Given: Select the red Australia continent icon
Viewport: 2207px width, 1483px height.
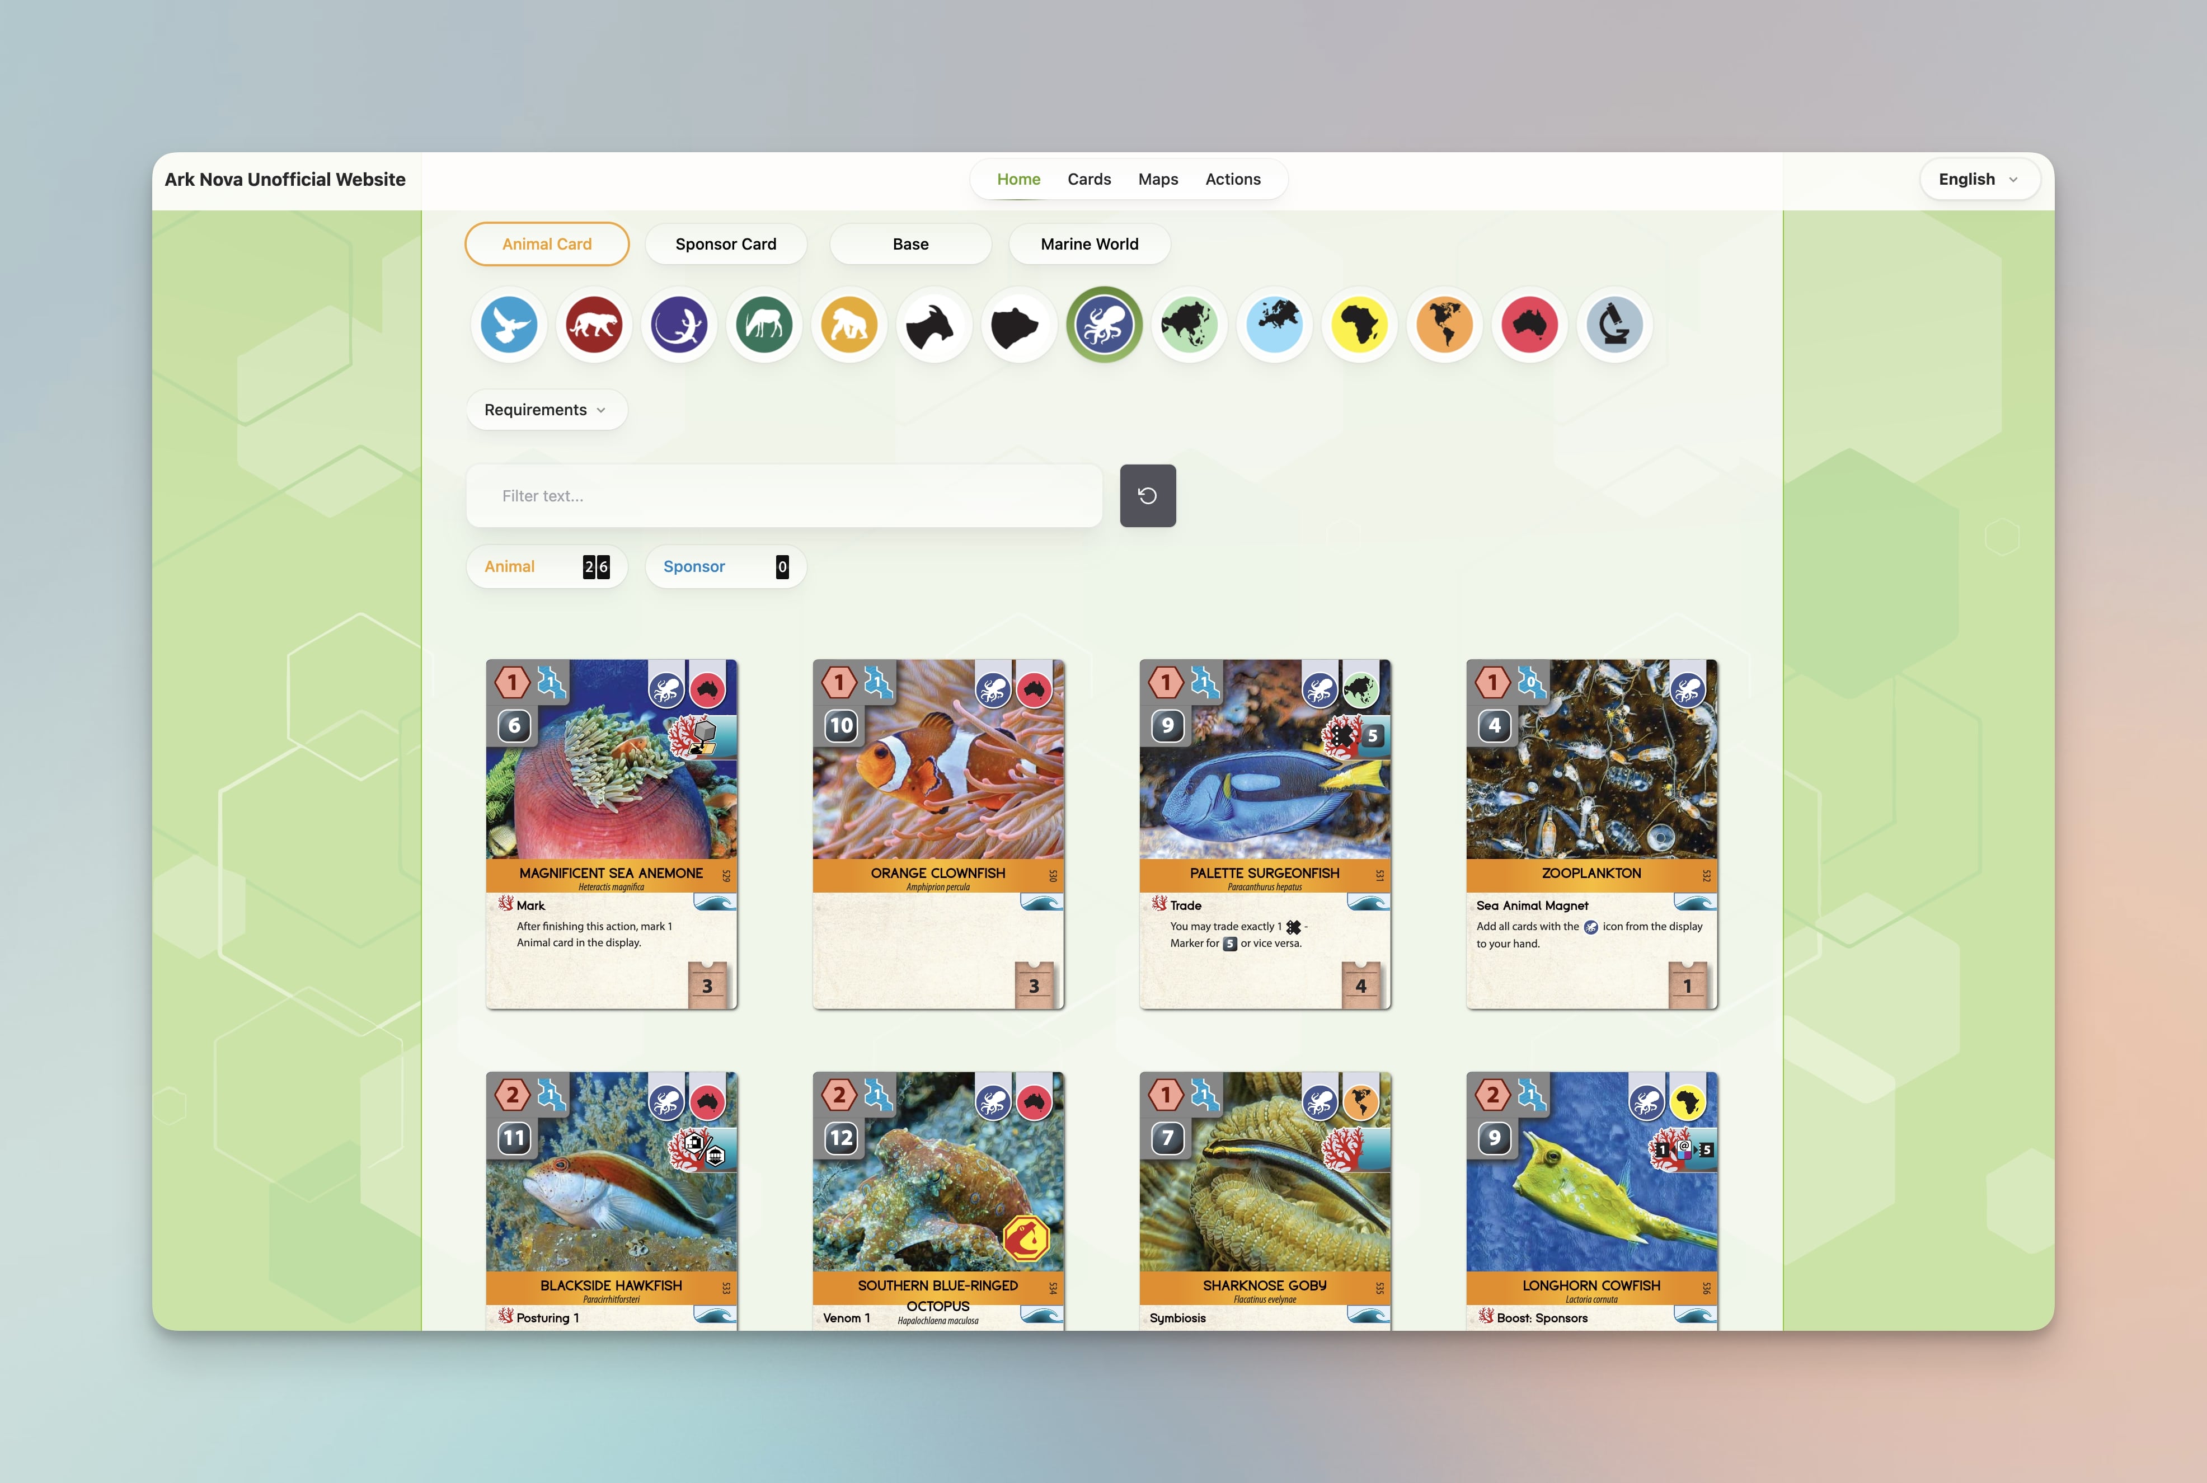Looking at the screenshot, I should click(1529, 325).
